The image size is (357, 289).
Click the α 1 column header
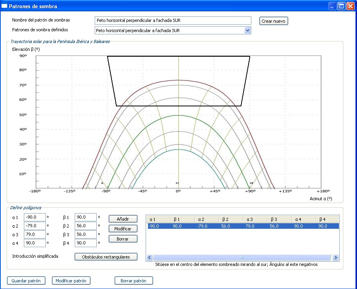click(158, 219)
